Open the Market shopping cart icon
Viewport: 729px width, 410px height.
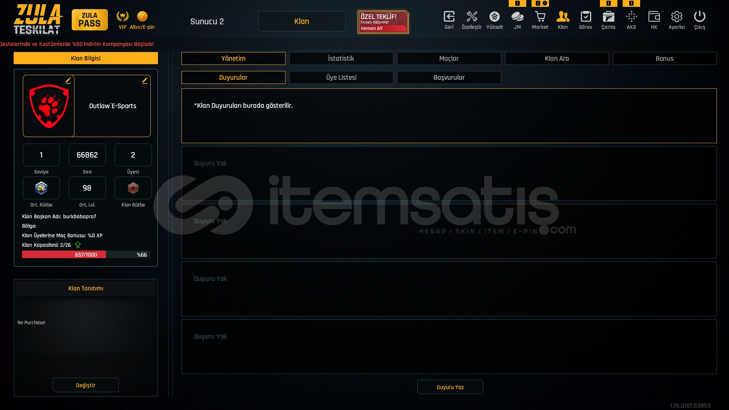pos(540,17)
